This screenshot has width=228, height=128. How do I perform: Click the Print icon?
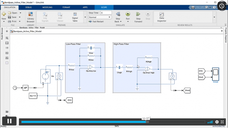(10, 21)
